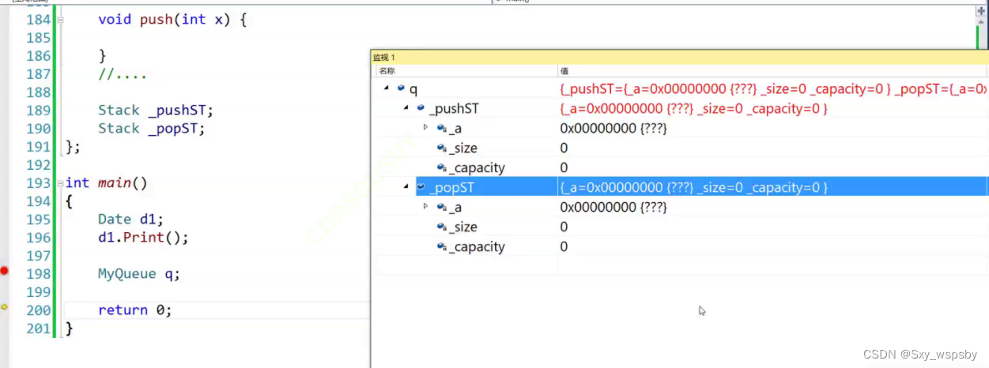
Task: Select _size row under _pushST
Action: pos(462,148)
